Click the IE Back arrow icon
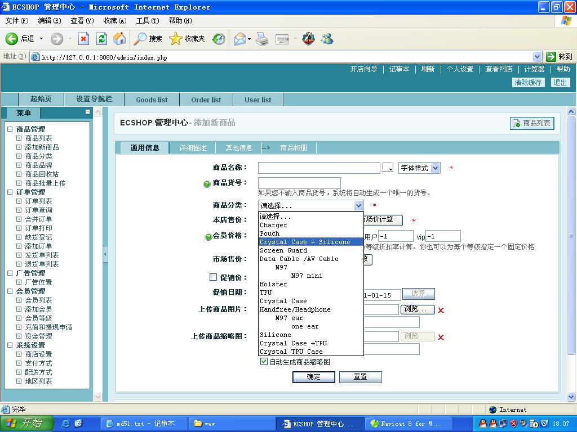 click(x=11, y=39)
